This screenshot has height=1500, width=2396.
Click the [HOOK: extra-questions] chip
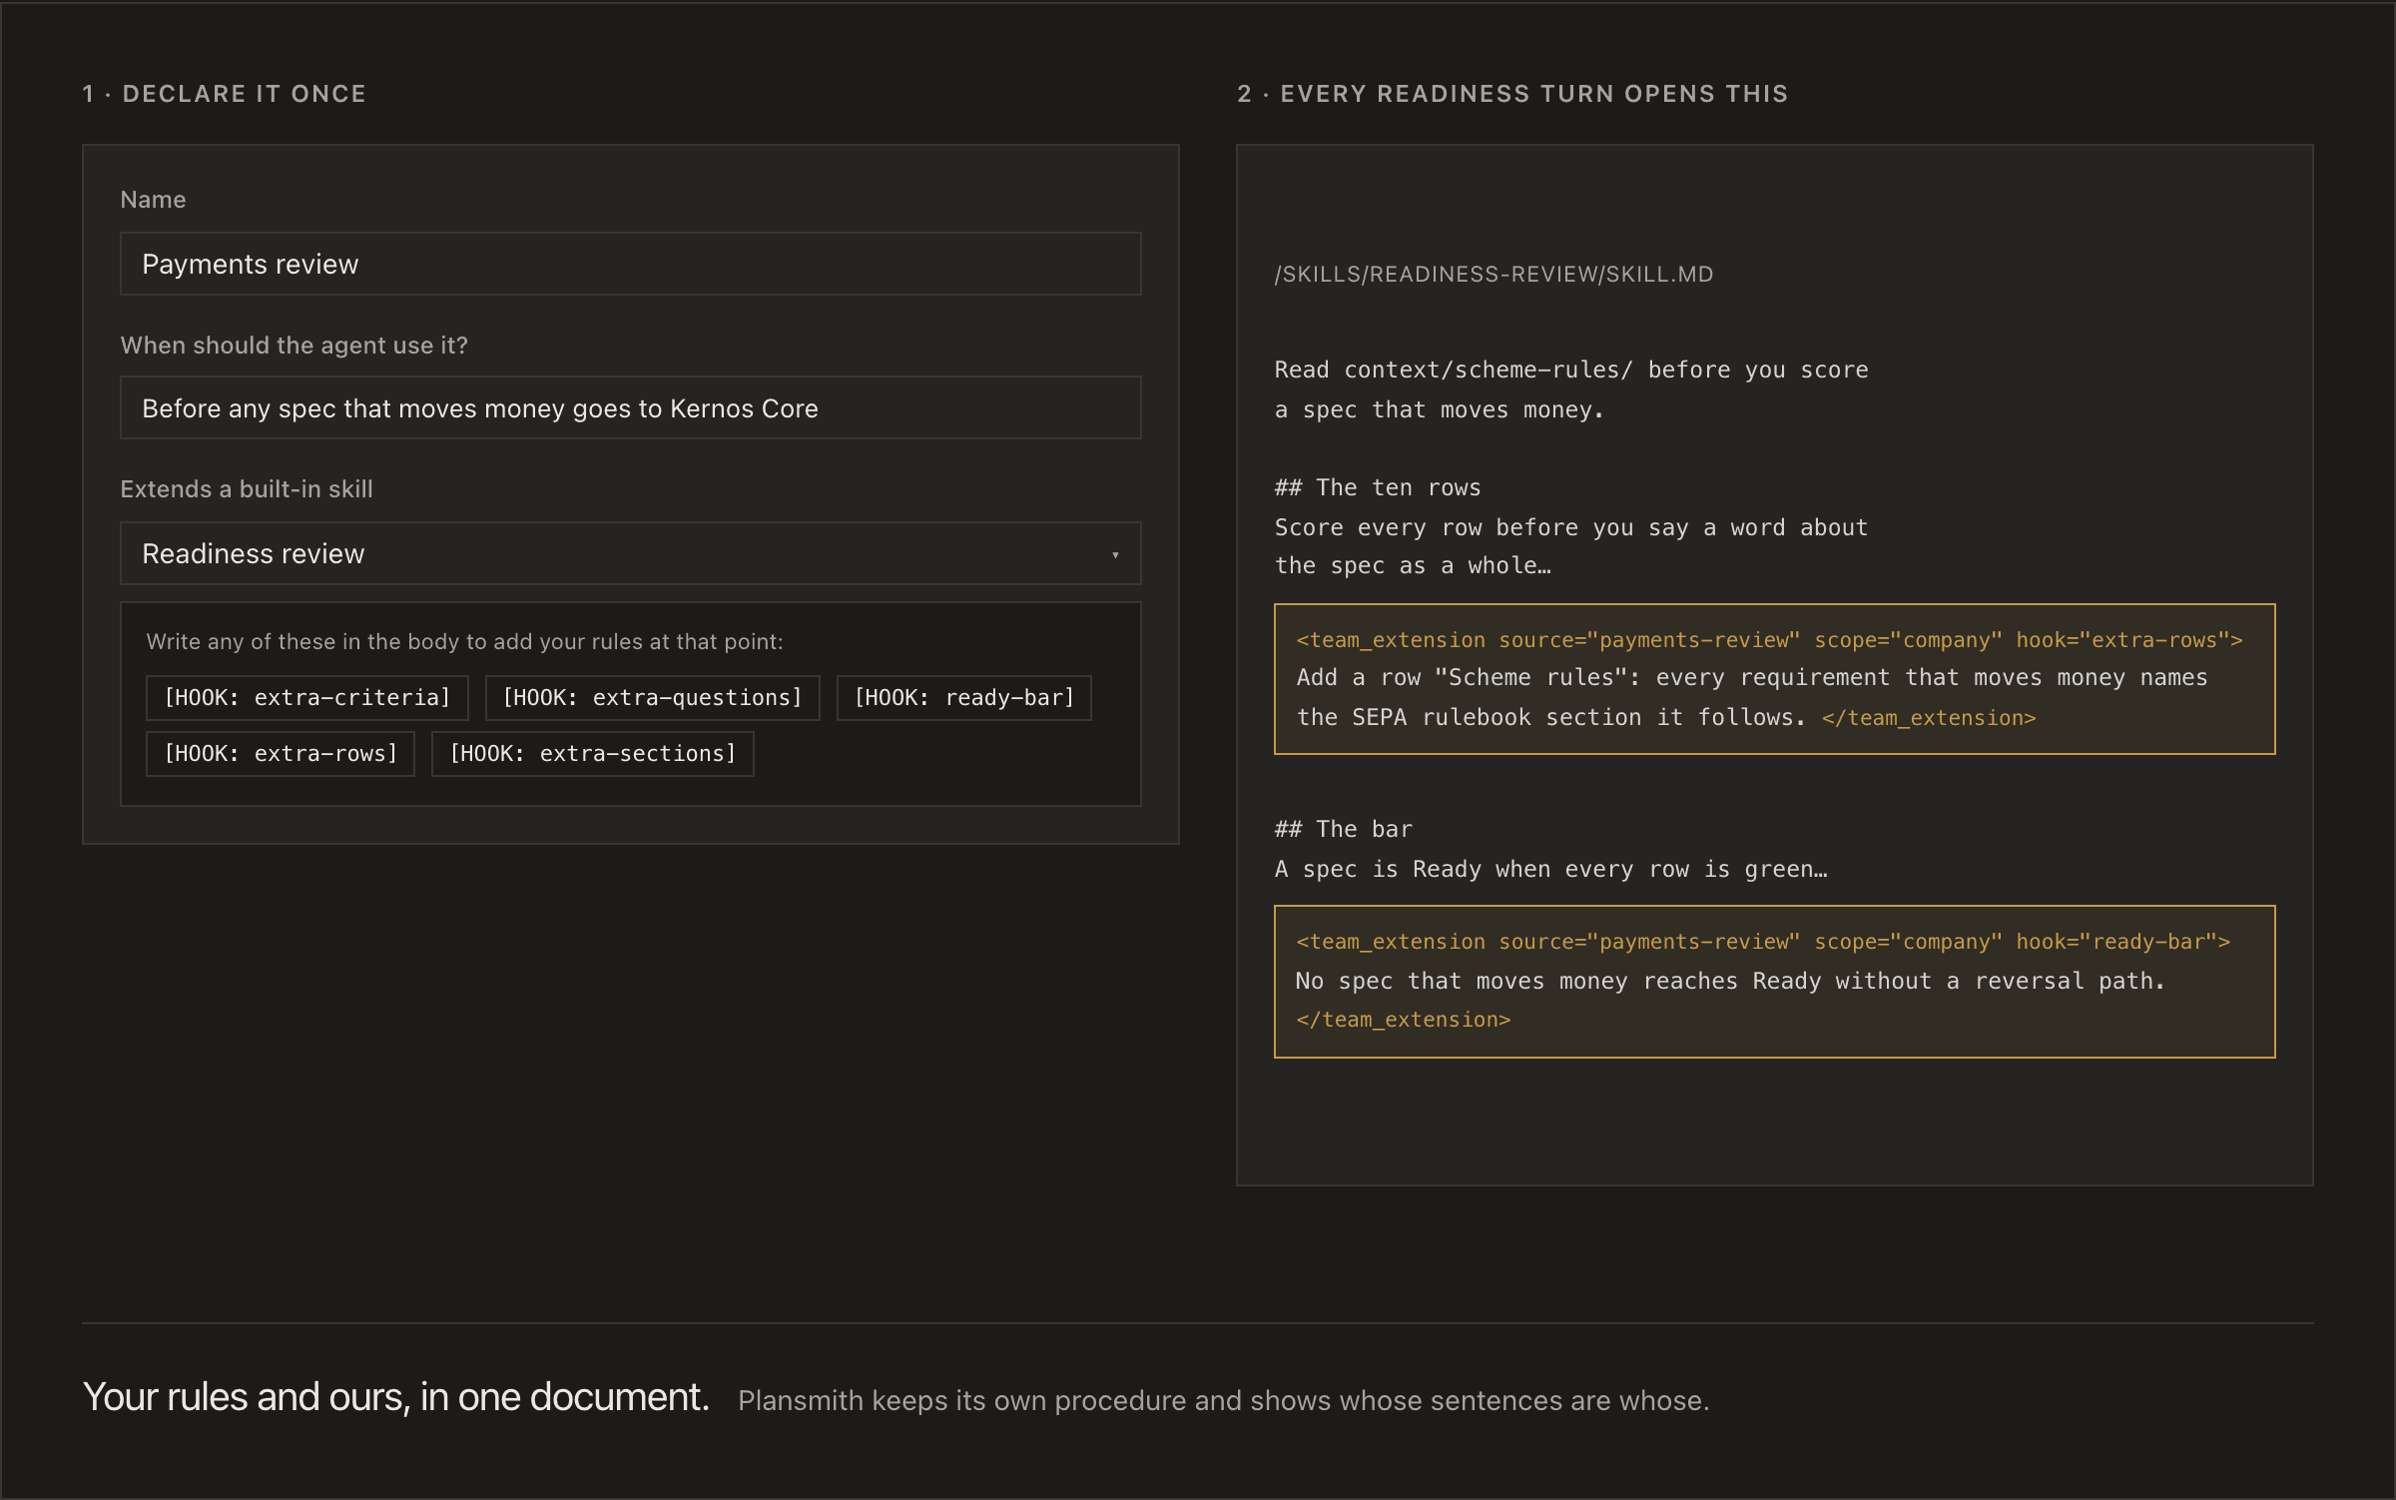652,697
